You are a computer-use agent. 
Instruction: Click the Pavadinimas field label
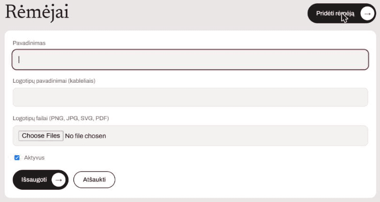click(x=29, y=43)
